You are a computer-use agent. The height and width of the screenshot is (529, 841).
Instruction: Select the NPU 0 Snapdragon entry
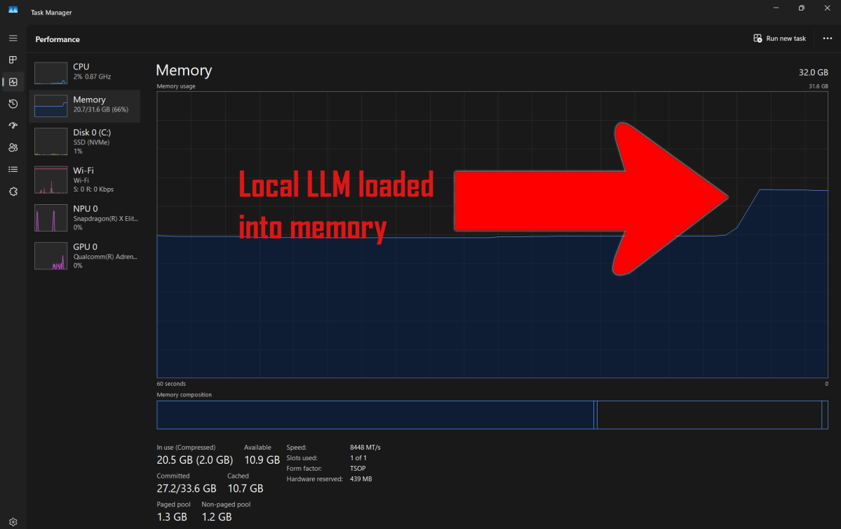[x=87, y=217]
